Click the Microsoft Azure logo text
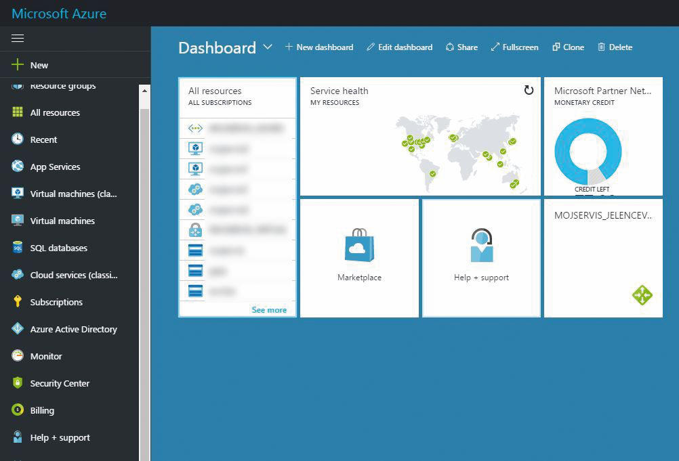This screenshot has height=461, width=679. click(x=59, y=14)
